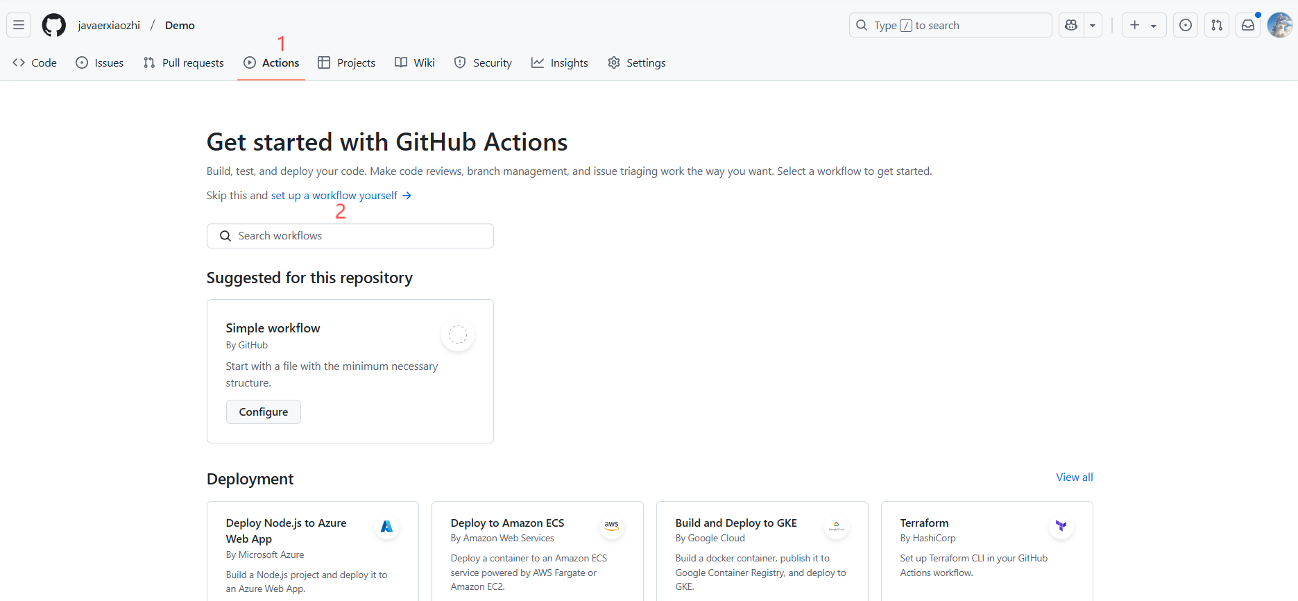Click the javaerxiaozhi owner link

(x=109, y=25)
